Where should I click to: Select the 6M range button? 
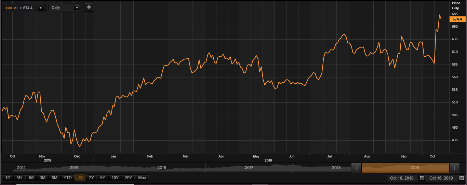point(55,178)
